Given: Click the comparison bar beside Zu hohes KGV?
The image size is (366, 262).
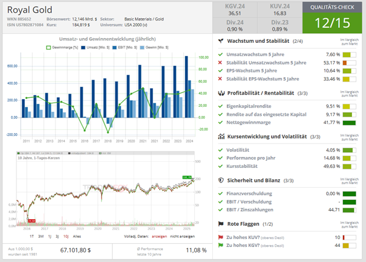Looking at the screenshot, I should point(349,246).
